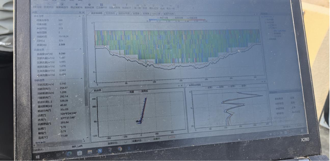Open Chrome from the Windows taskbar
The height and width of the screenshot is (161, 330).
pos(119,149)
